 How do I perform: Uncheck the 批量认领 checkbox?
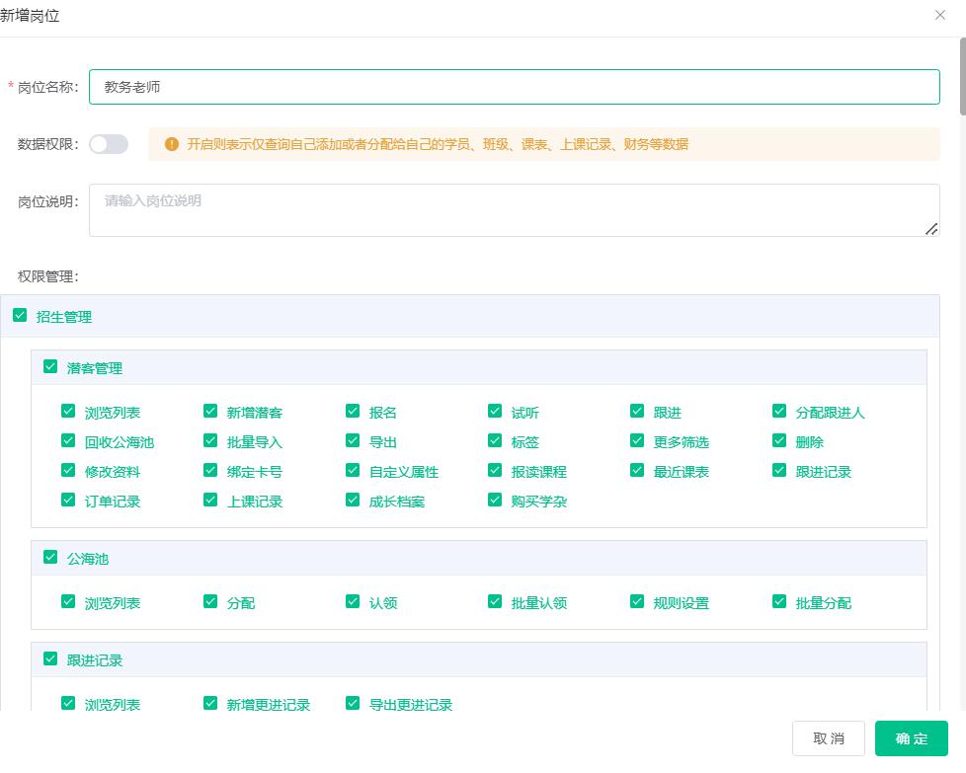point(495,602)
